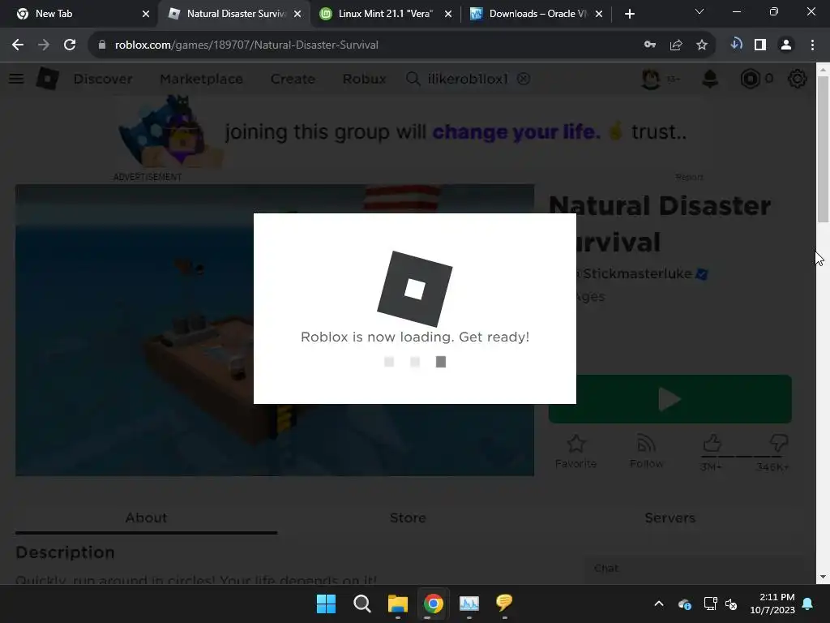Open Roblox notifications bell
This screenshot has height=623, width=830.
pyautogui.click(x=710, y=79)
